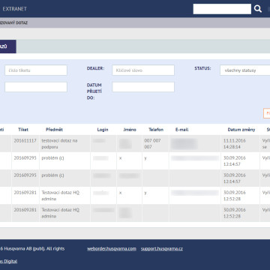Open 'testovací dotaz na podporu' subject

tap(59, 144)
